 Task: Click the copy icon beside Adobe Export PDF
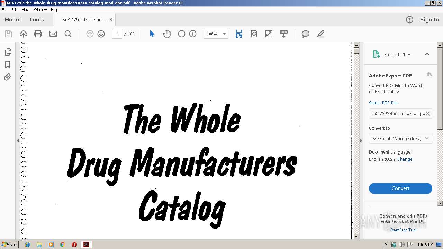coord(430,75)
